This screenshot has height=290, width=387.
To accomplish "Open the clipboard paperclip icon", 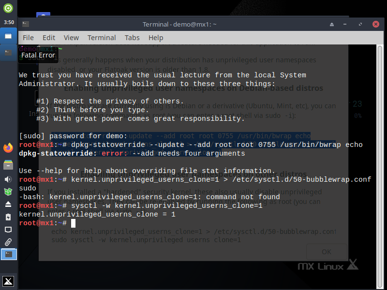I will (8, 242).
